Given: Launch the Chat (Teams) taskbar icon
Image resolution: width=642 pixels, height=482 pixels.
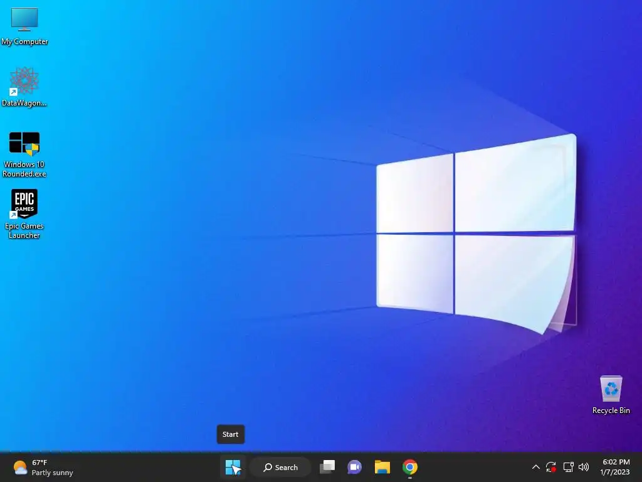Looking at the screenshot, I should coord(355,467).
